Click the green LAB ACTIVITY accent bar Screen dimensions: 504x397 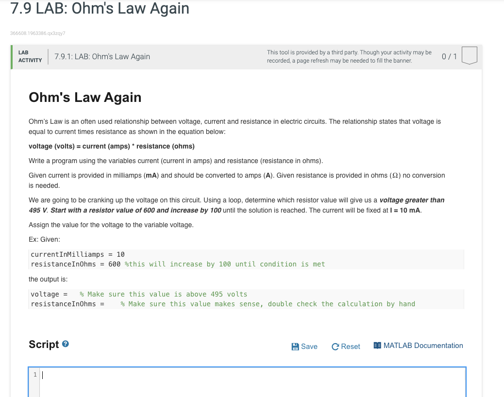(11, 56)
